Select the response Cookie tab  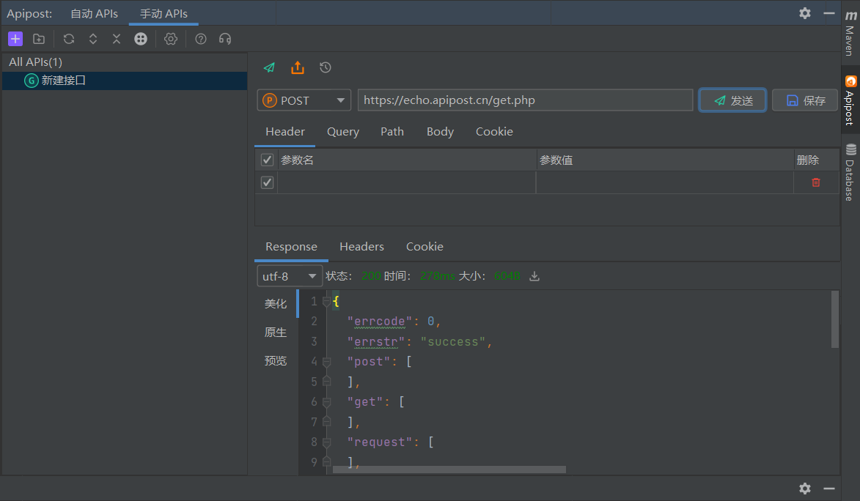pyautogui.click(x=425, y=247)
